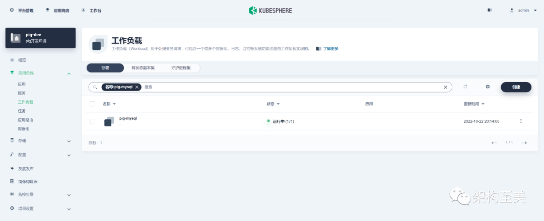
Task: Go to next page arrow
Action: coord(524,143)
